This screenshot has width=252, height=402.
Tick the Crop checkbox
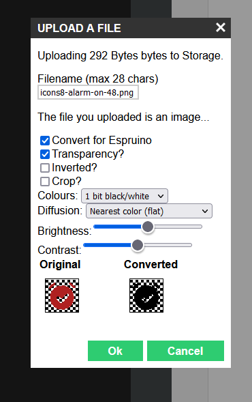pyautogui.click(x=45, y=182)
